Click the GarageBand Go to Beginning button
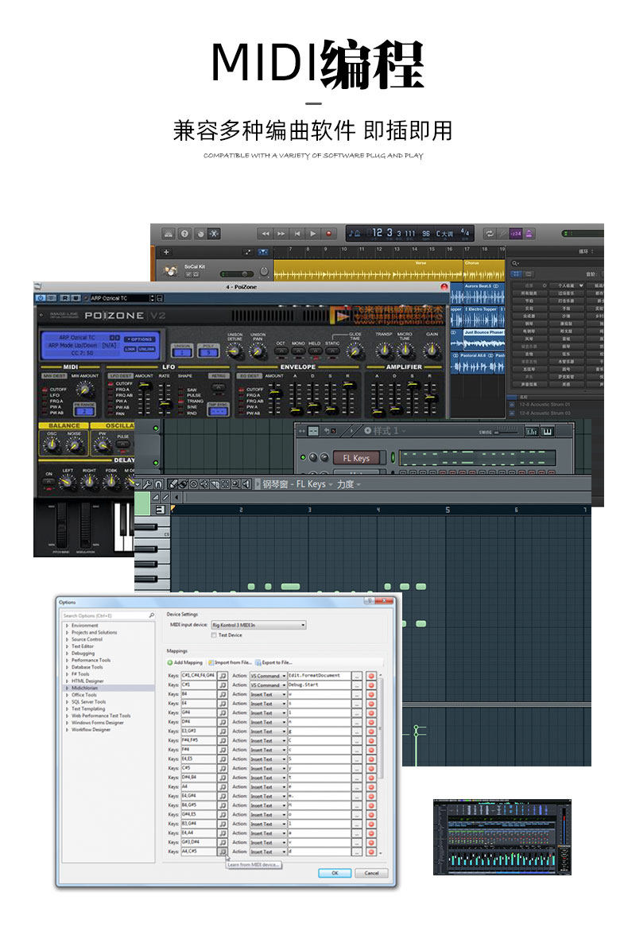The image size is (628, 939). click(x=297, y=234)
